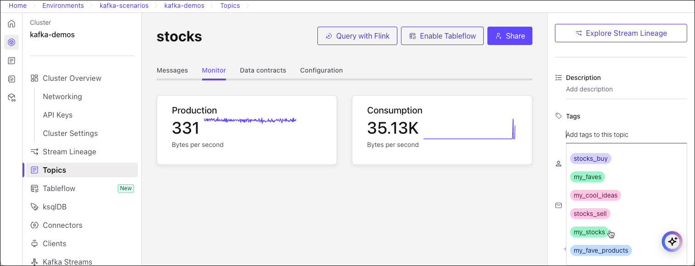The image size is (695, 266).
Task: Click the Cluster Overview icon in sidebar
Action: coord(34,78)
